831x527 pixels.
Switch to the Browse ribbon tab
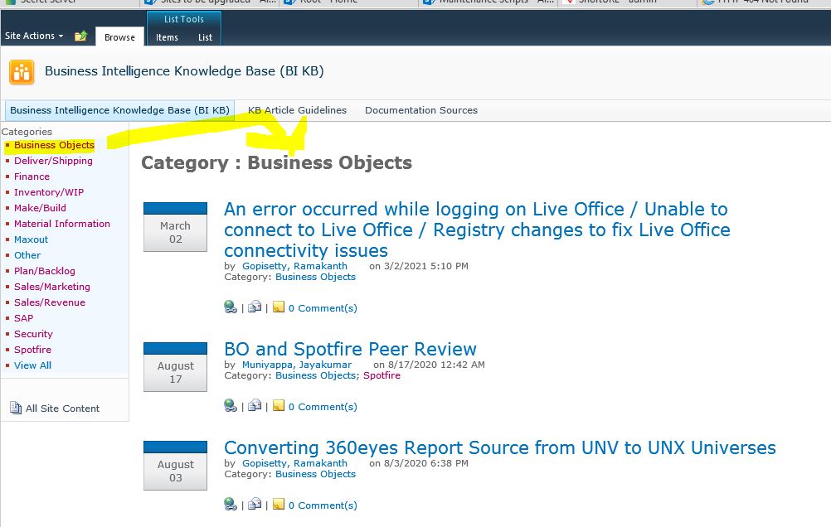click(119, 37)
